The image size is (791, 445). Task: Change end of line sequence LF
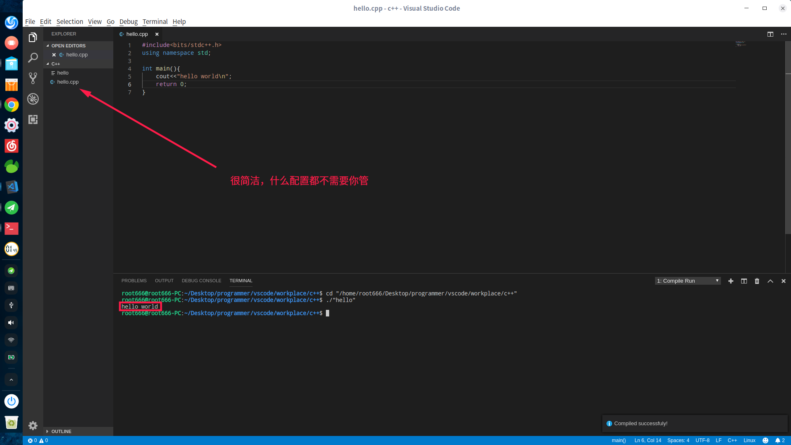tap(718, 440)
